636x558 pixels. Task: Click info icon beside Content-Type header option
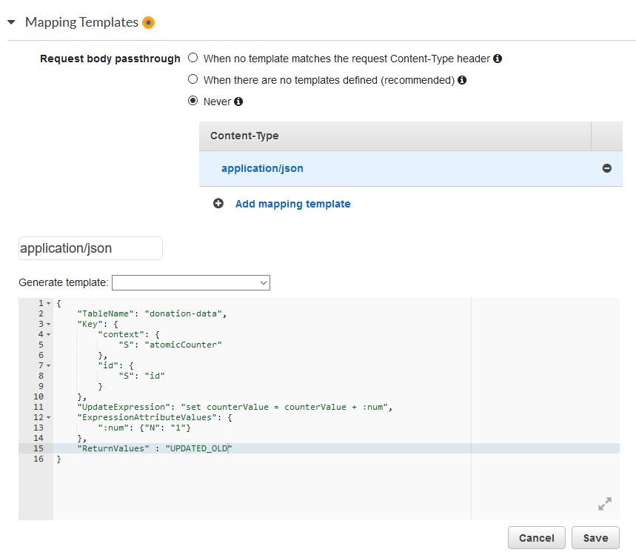[498, 59]
